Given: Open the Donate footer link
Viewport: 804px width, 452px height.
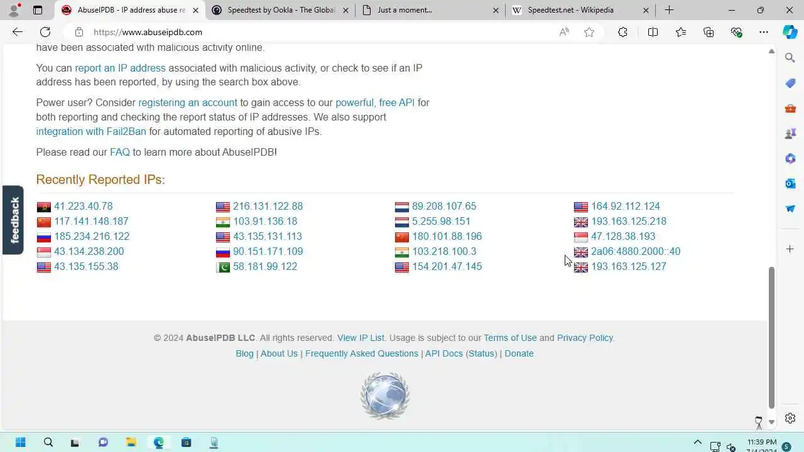Looking at the screenshot, I should (519, 353).
